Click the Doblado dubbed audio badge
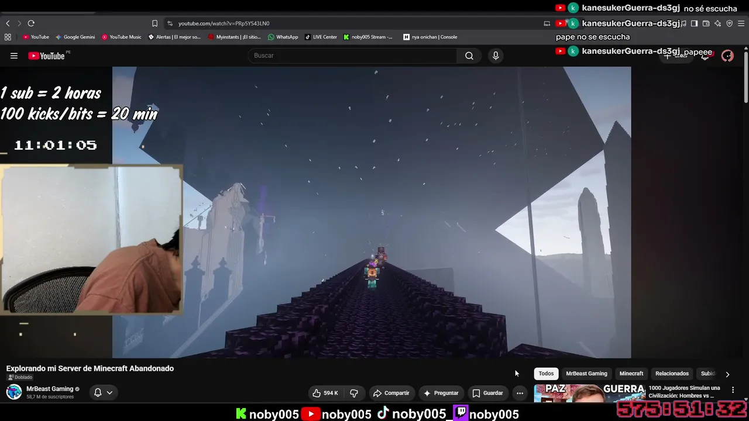Viewport: 749px width, 421px height. pyautogui.click(x=20, y=377)
